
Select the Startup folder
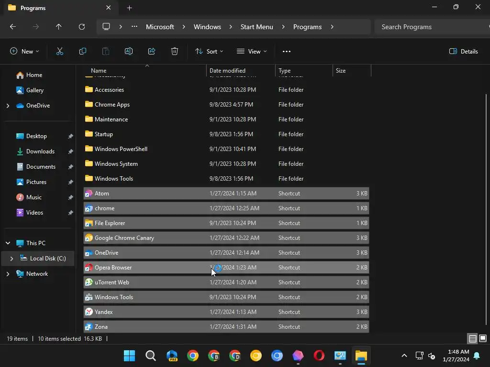[226, 134]
